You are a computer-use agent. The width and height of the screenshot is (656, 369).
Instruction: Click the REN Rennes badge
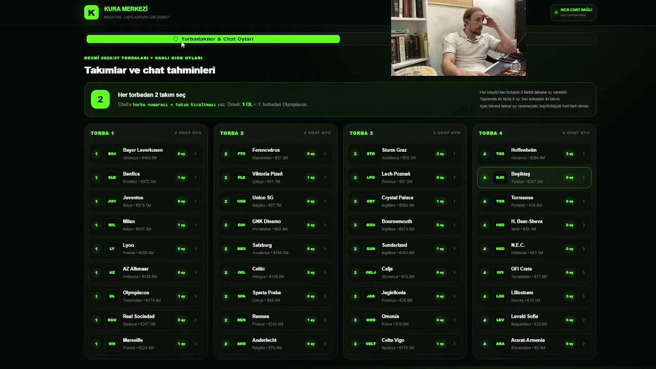[241, 320]
